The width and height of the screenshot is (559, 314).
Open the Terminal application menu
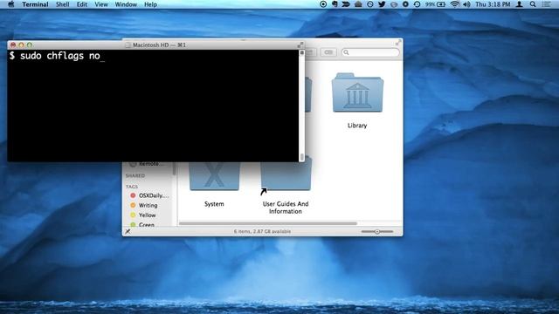tap(35, 4)
